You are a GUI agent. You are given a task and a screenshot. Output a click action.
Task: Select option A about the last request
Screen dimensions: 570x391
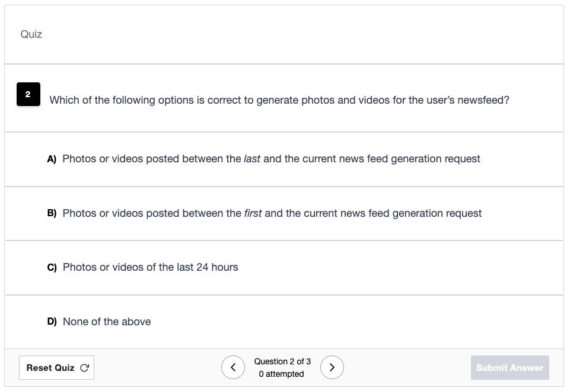coord(284,159)
